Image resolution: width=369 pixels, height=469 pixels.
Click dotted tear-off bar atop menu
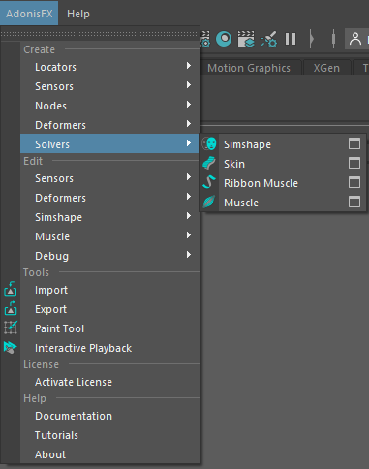click(100, 34)
